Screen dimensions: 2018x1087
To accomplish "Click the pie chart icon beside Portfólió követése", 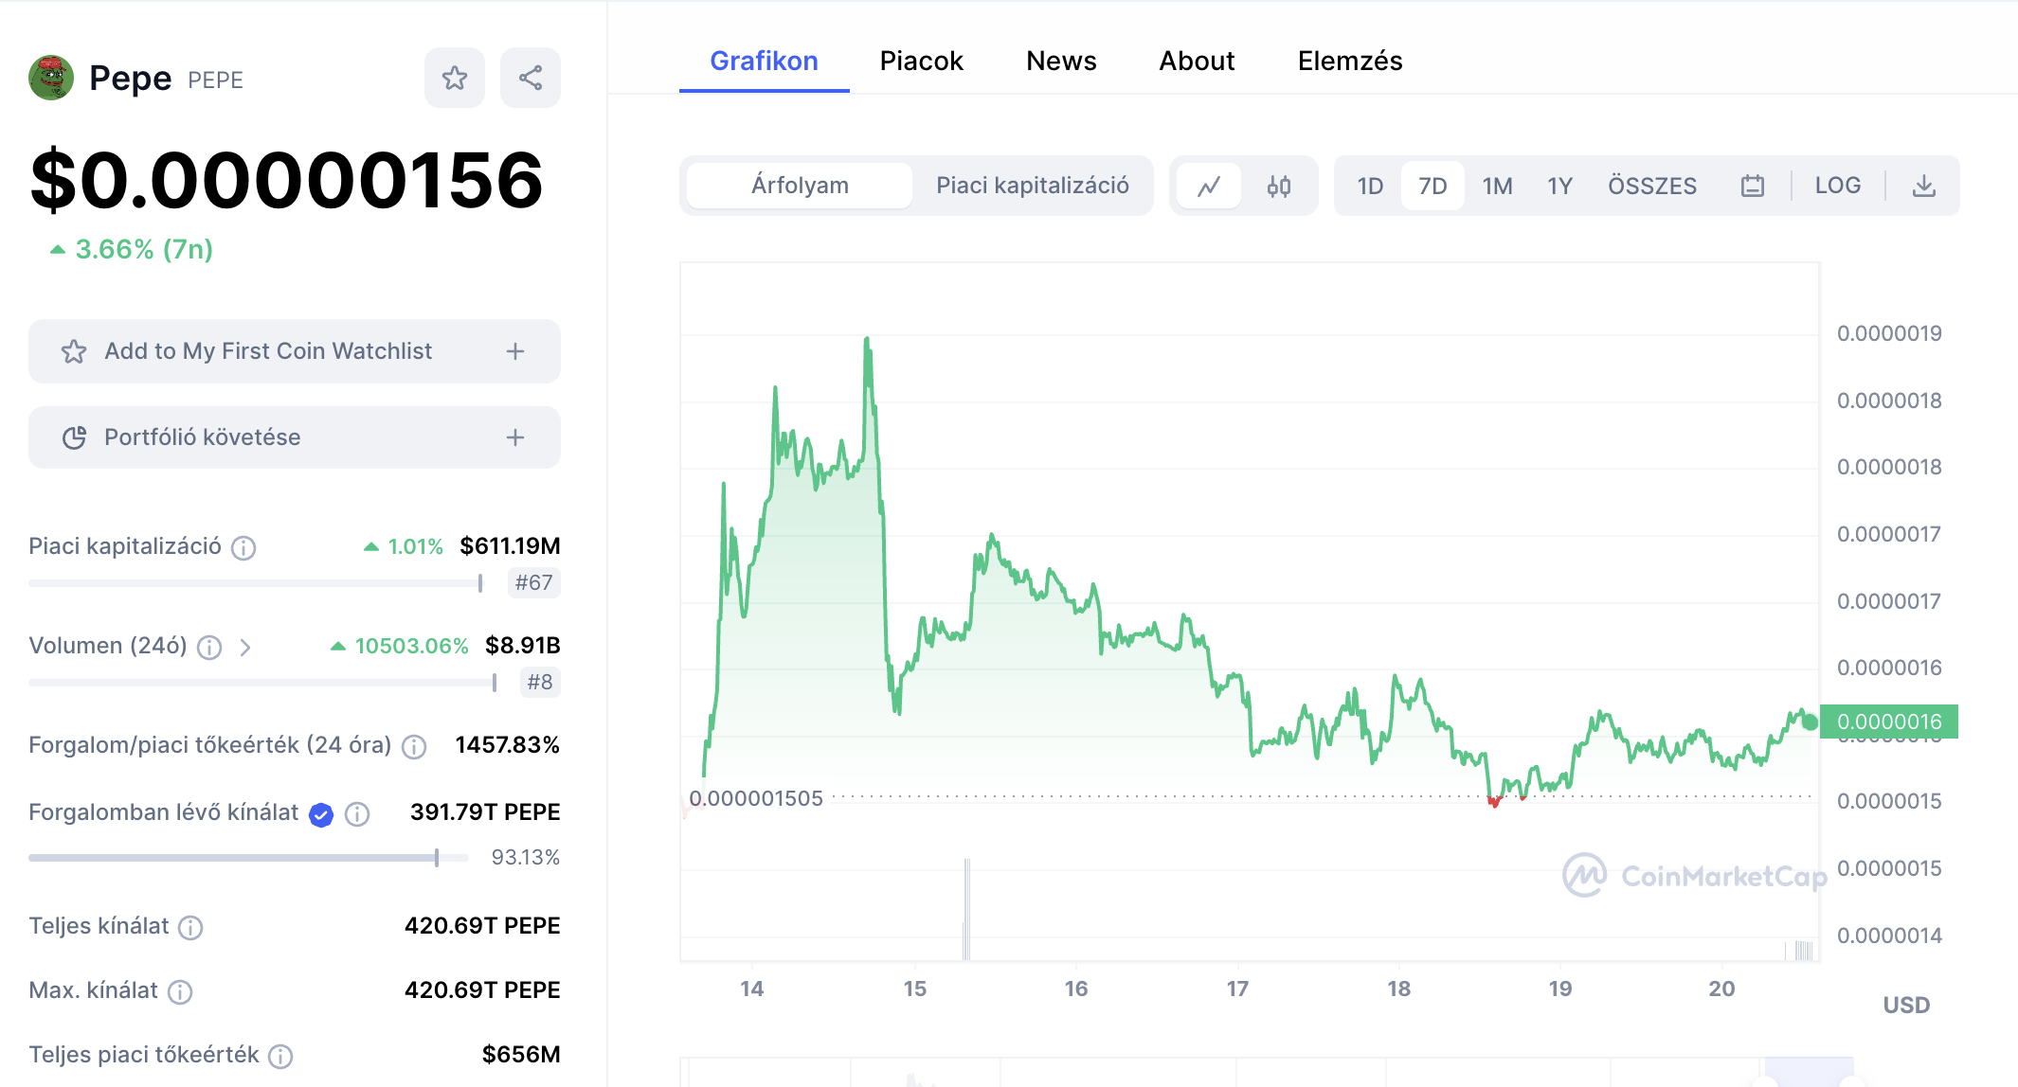I will pyautogui.click(x=74, y=437).
